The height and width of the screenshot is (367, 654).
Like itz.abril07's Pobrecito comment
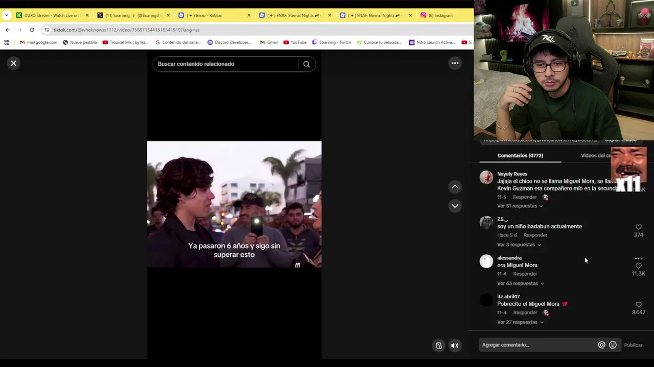[639, 305]
